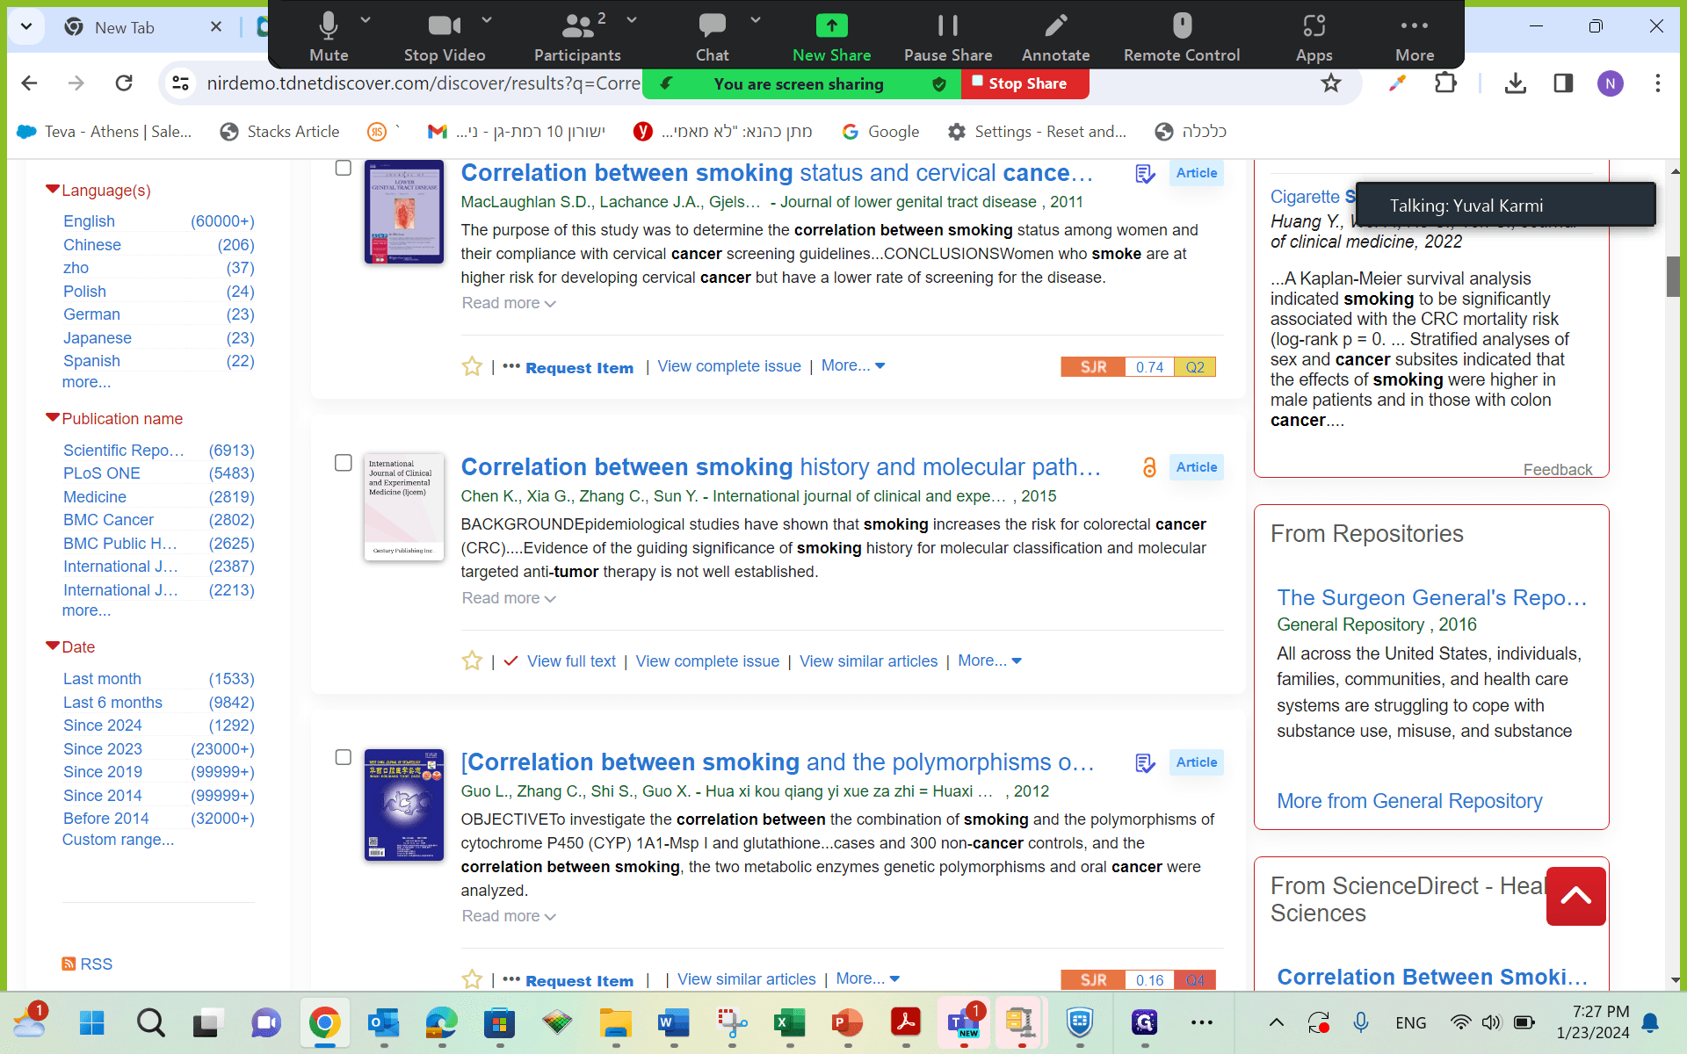Open the Annotate tool
Image resolution: width=1687 pixels, height=1054 pixels.
[1055, 37]
